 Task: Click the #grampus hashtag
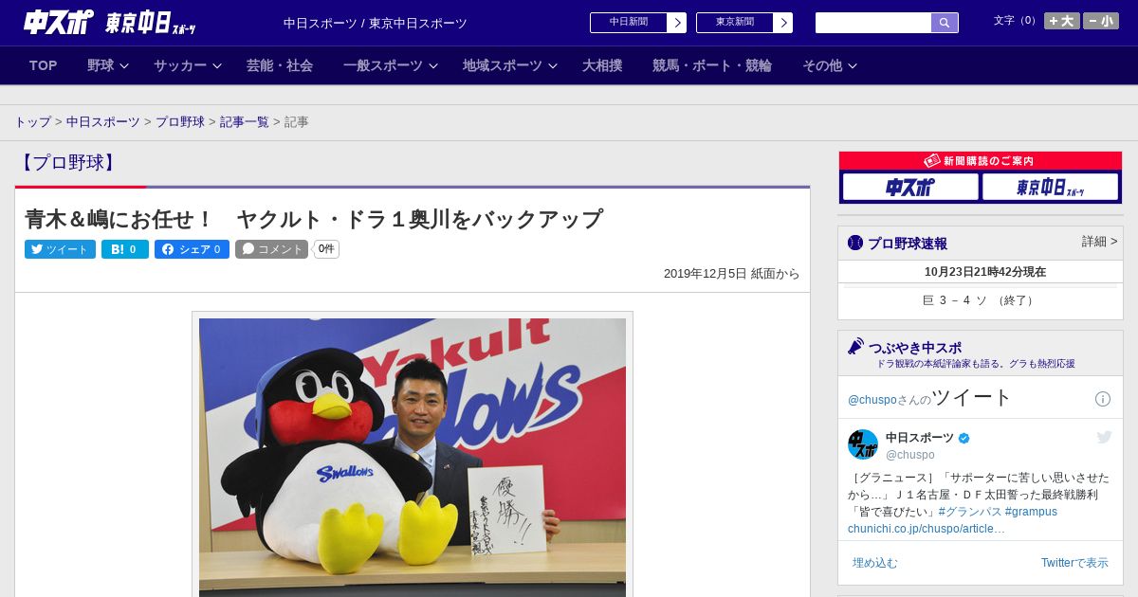1031,512
